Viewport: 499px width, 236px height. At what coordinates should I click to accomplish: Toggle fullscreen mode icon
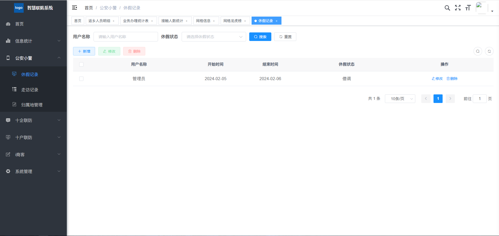(x=458, y=8)
